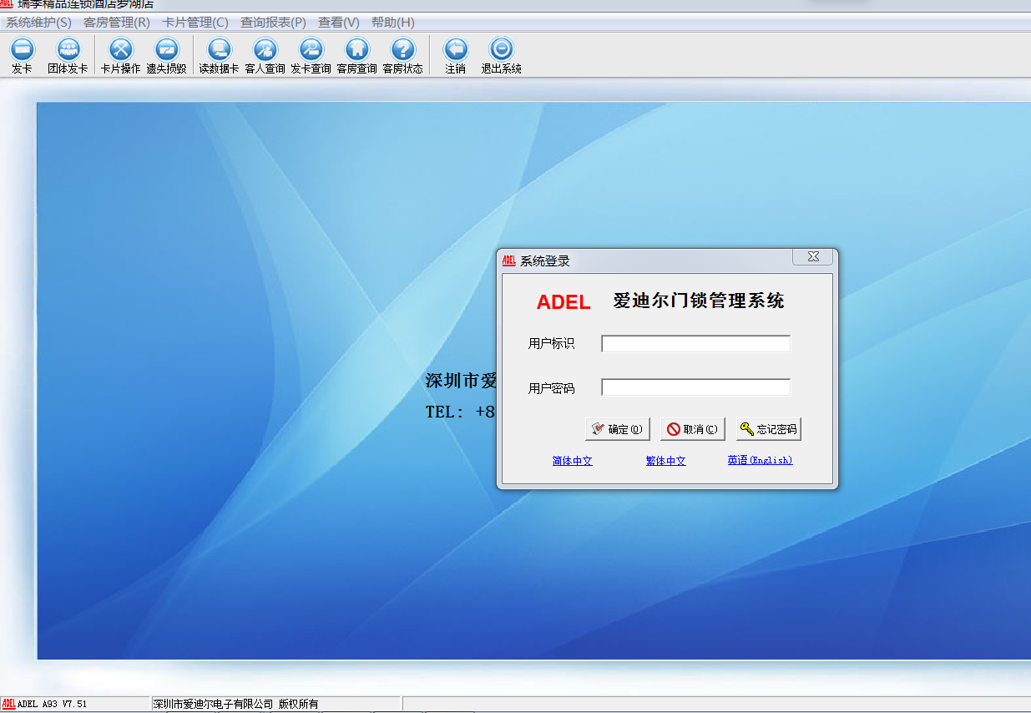This screenshot has height=713, width=1031.
Task: Click 退出系统 to exit the system
Action: click(x=502, y=56)
